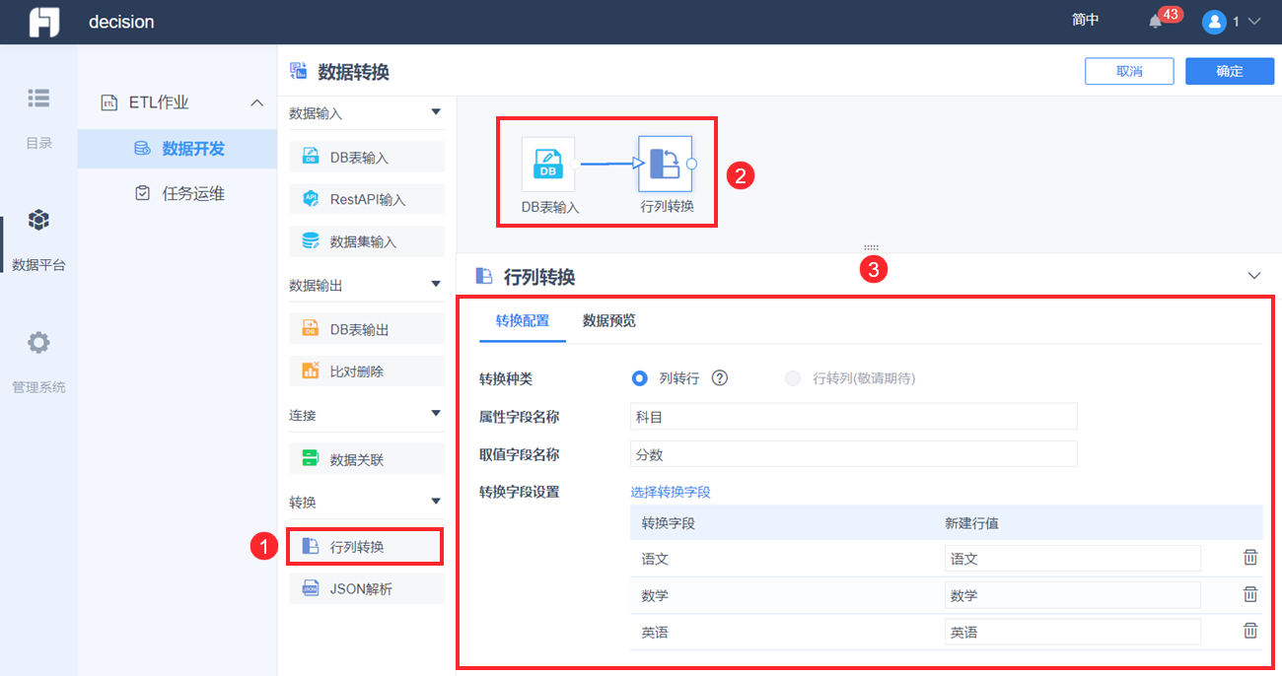Open the user avatar menu

(x=1214, y=22)
